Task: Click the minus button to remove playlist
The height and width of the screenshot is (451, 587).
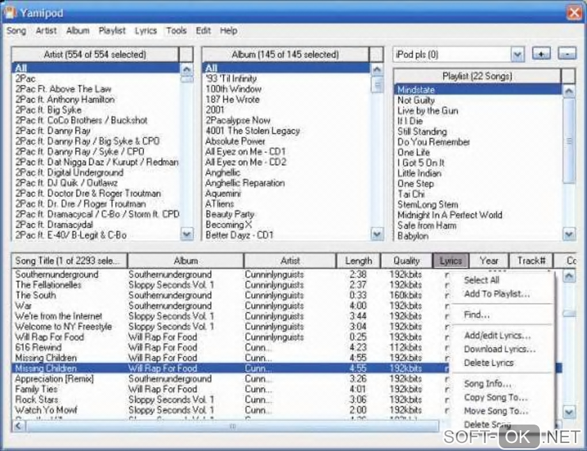Action: pos(567,54)
